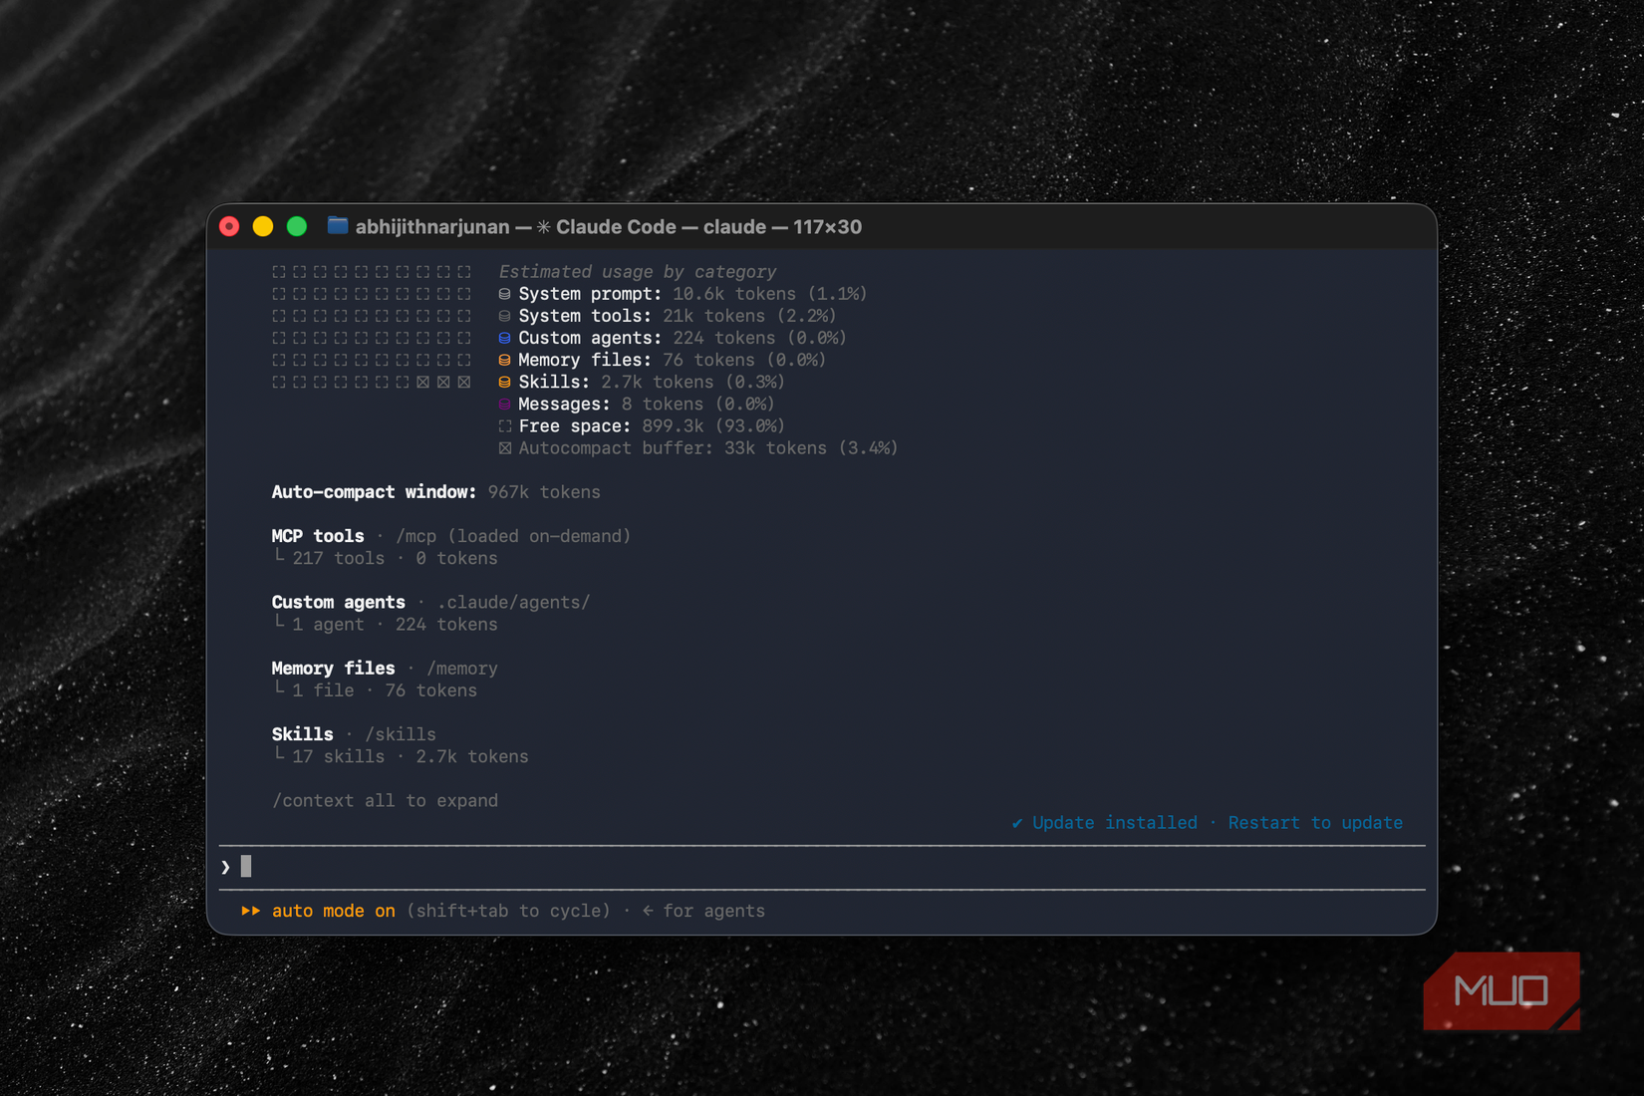The image size is (1644, 1096).
Task: Click 'Update installed' status text
Action: 1115,823
